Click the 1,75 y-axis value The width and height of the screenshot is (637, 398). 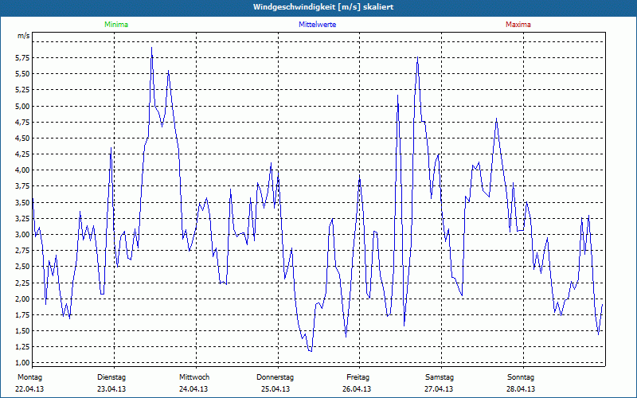(22, 315)
